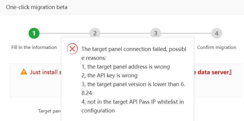Click the "Target pan" field label

[50, 111]
